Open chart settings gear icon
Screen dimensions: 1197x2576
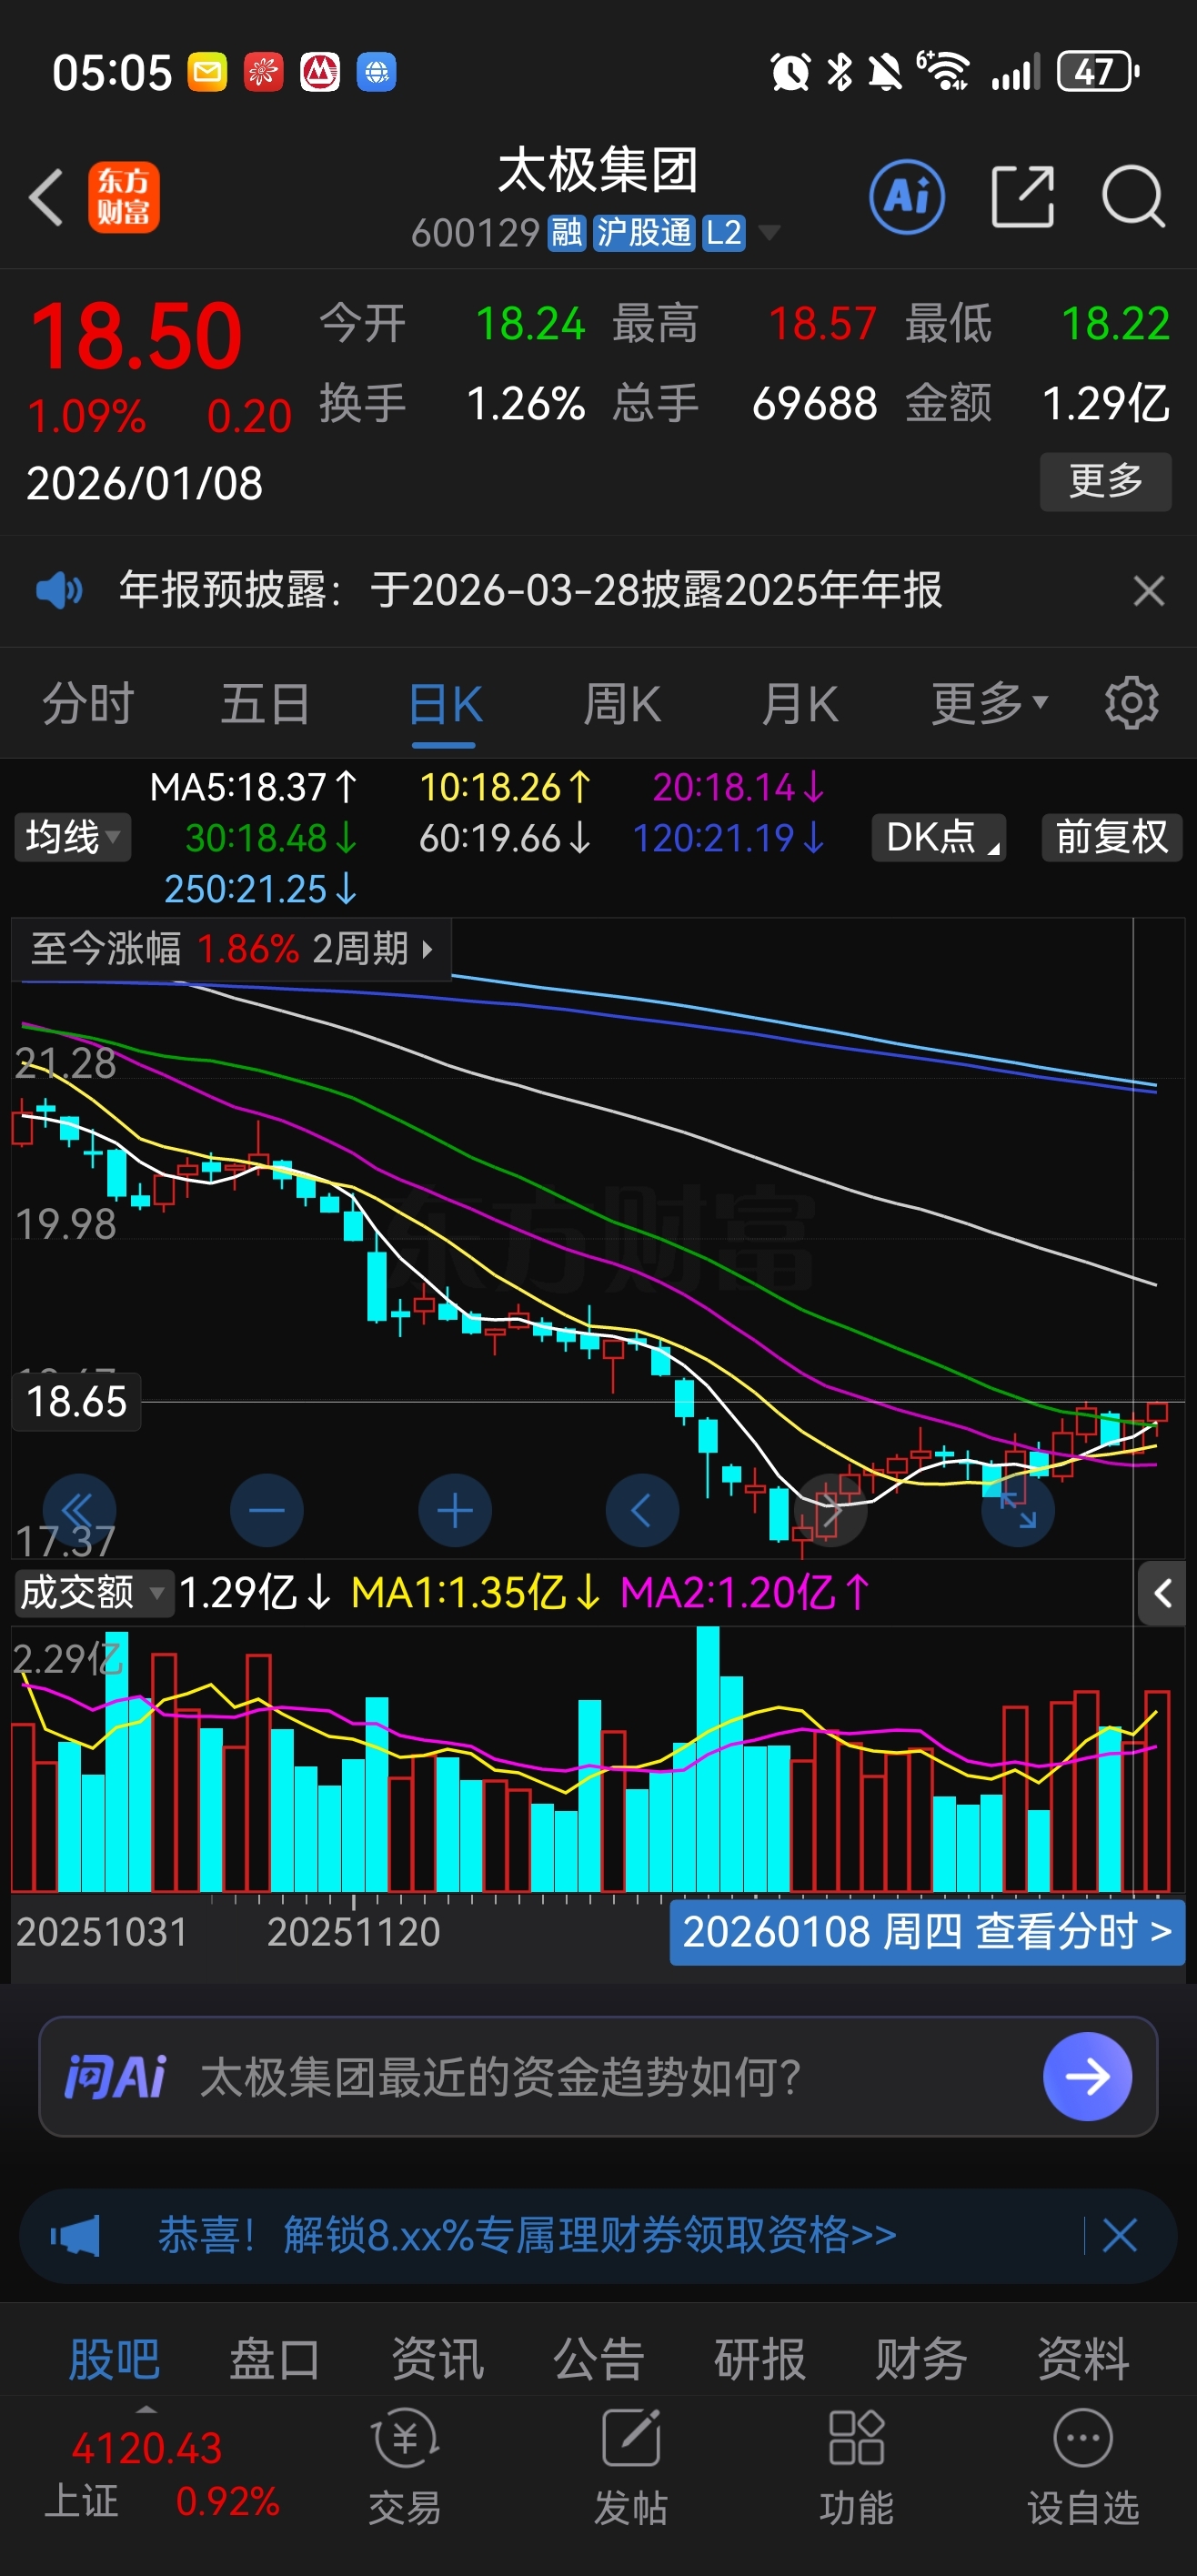(1131, 703)
